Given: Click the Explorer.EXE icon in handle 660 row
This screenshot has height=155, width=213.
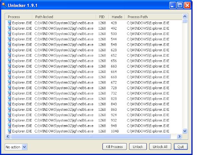Looking at the screenshot, I should click(x=9, y=66).
